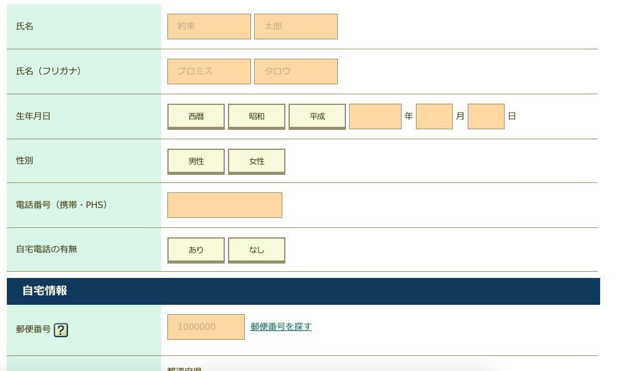Select なし for 自宅電話の有無

pos(256,249)
